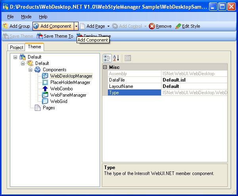
Task: Click the Edit Style pencil icon
Action: coord(178,26)
